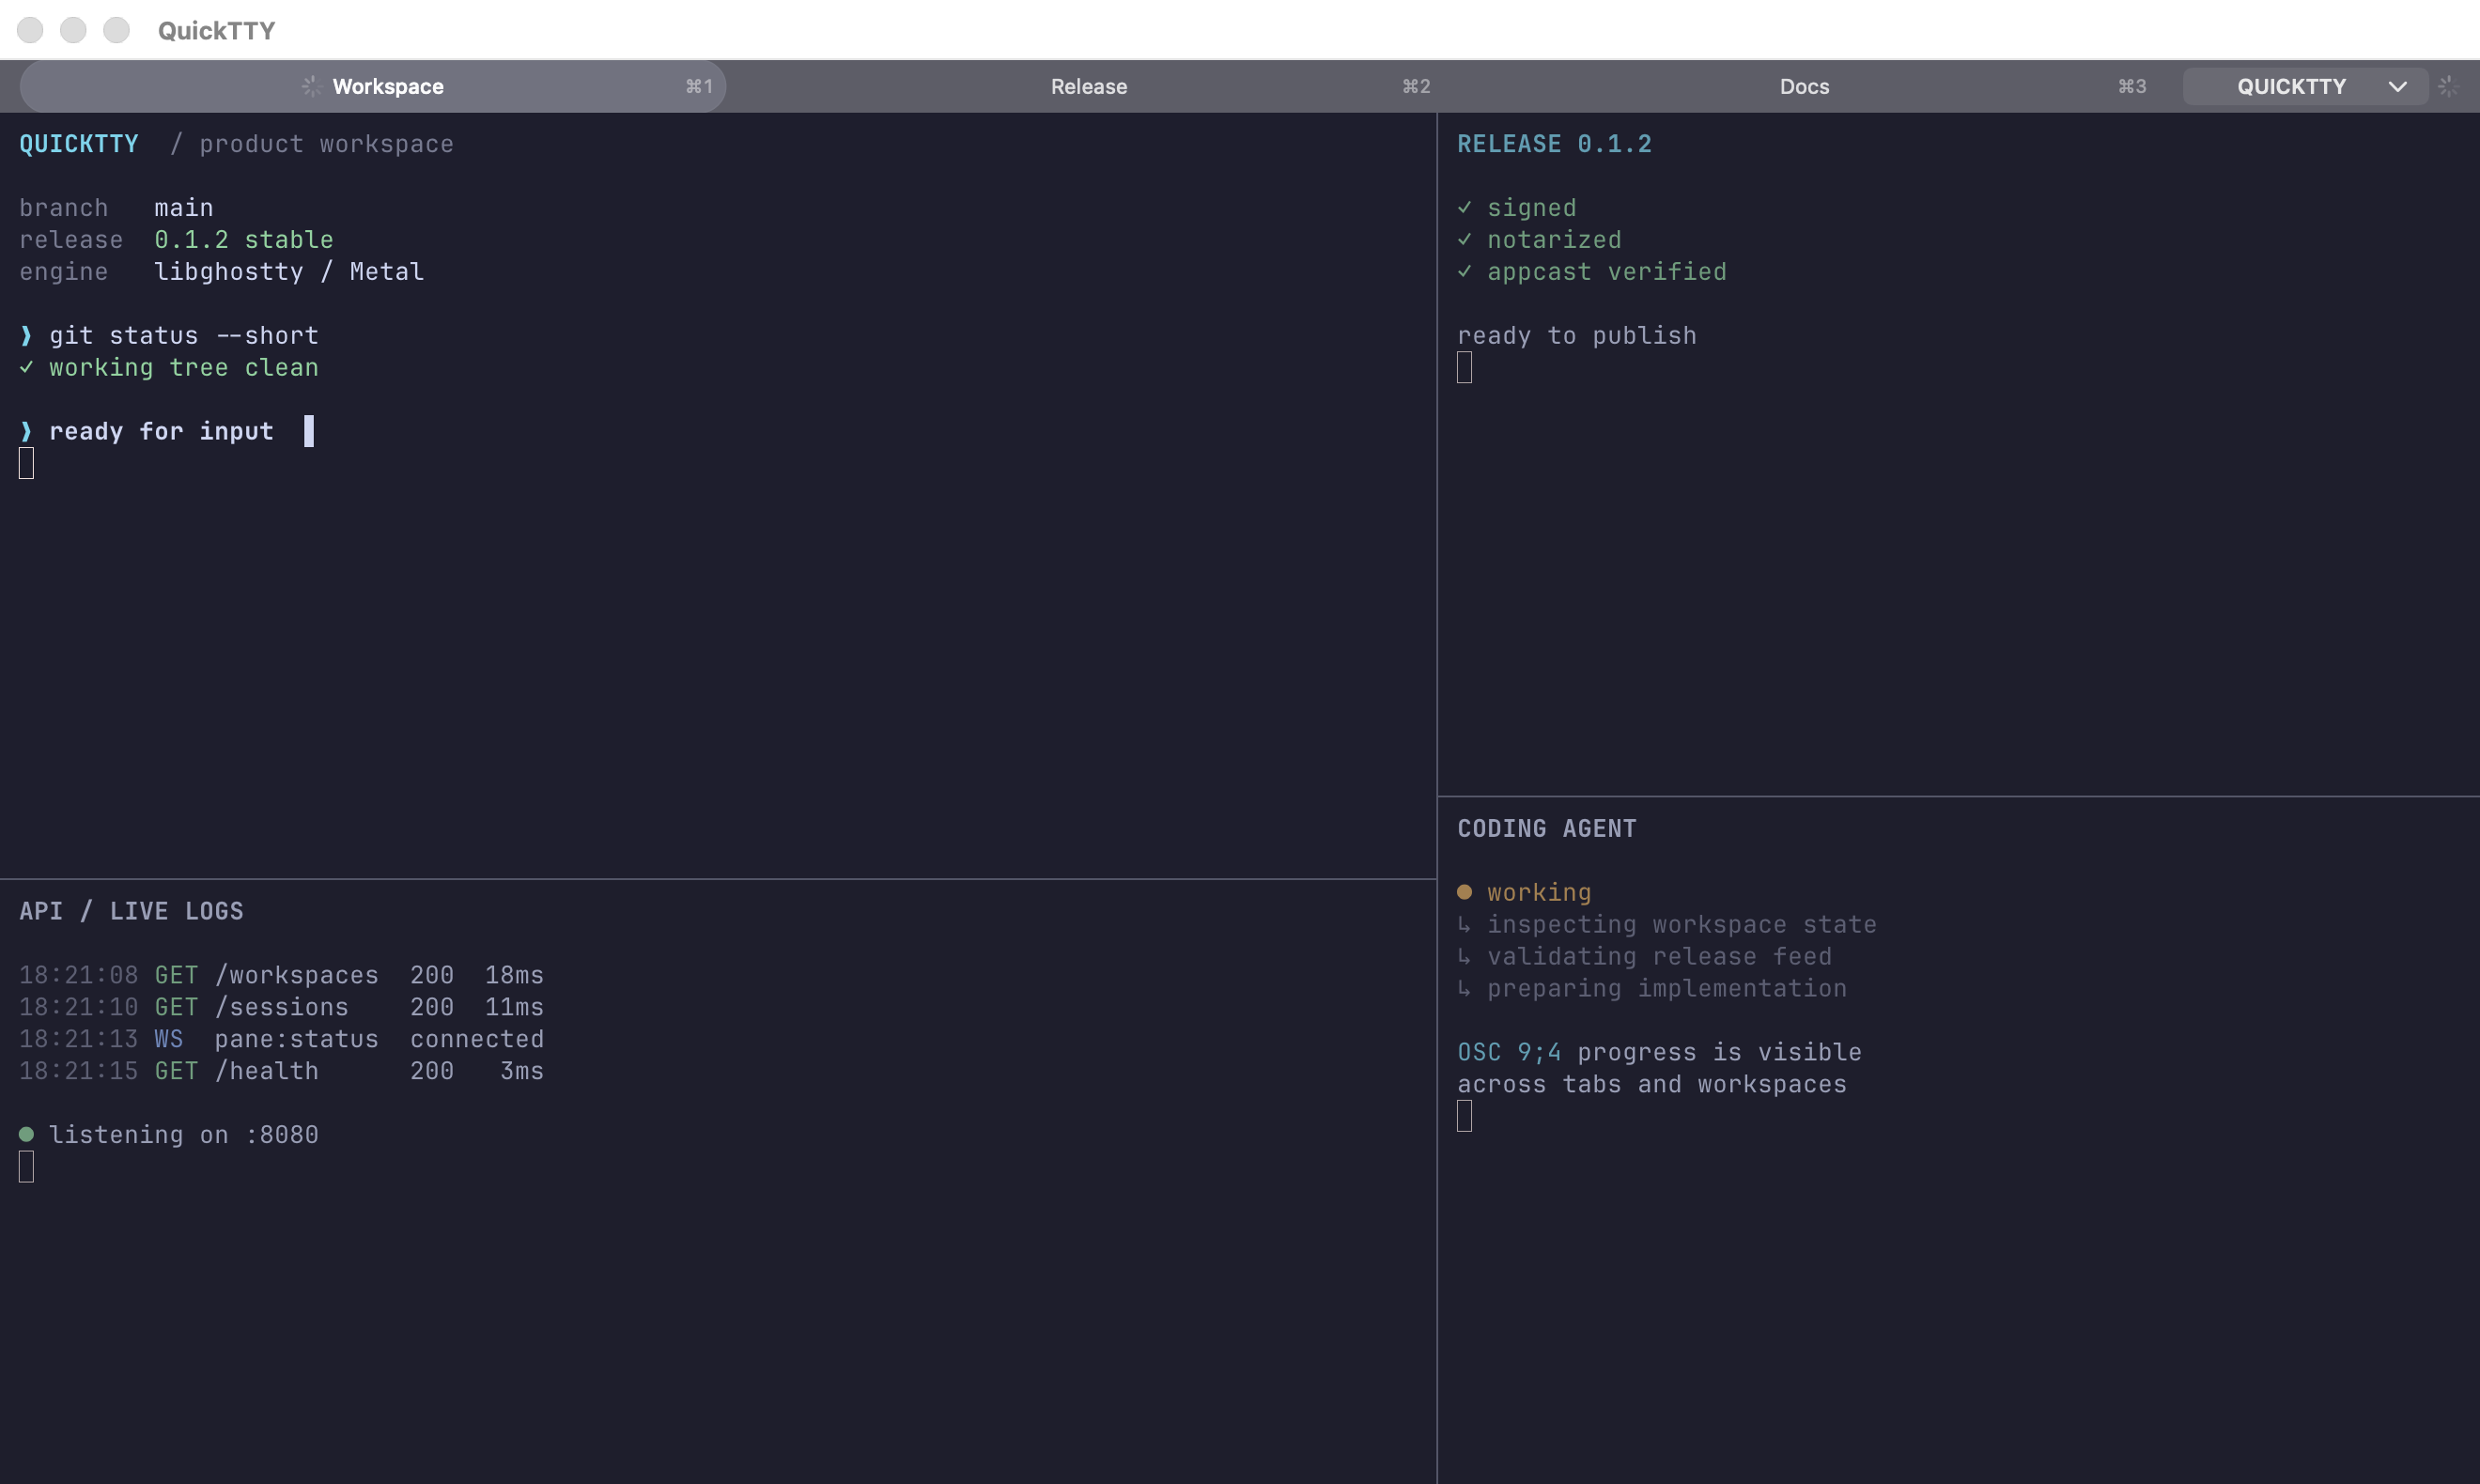Viewport: 2480px width, 1484px height.
Task: Click the check mark before 'working tree clean'
Action: [27, 368]
